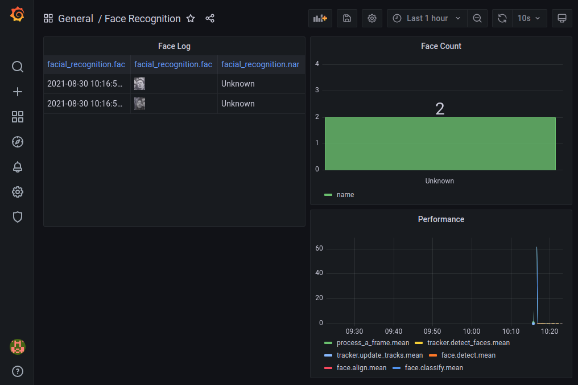
Task: Click Unknown in the first table row
Action: (x=238, y=84)
